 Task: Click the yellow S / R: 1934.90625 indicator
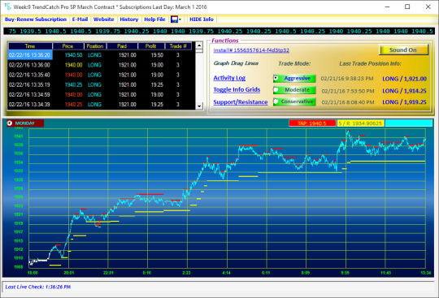[x=361, y=123]
